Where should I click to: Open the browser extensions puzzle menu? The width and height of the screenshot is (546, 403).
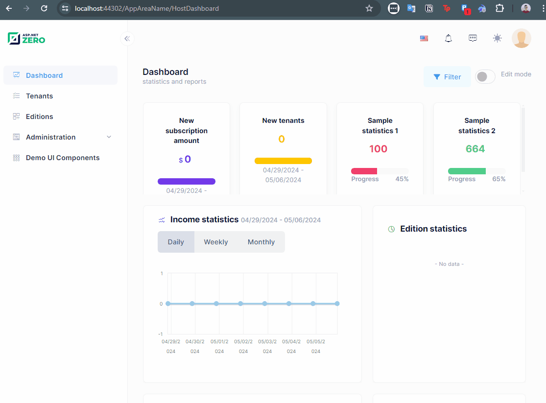click(x=499, y=8)
